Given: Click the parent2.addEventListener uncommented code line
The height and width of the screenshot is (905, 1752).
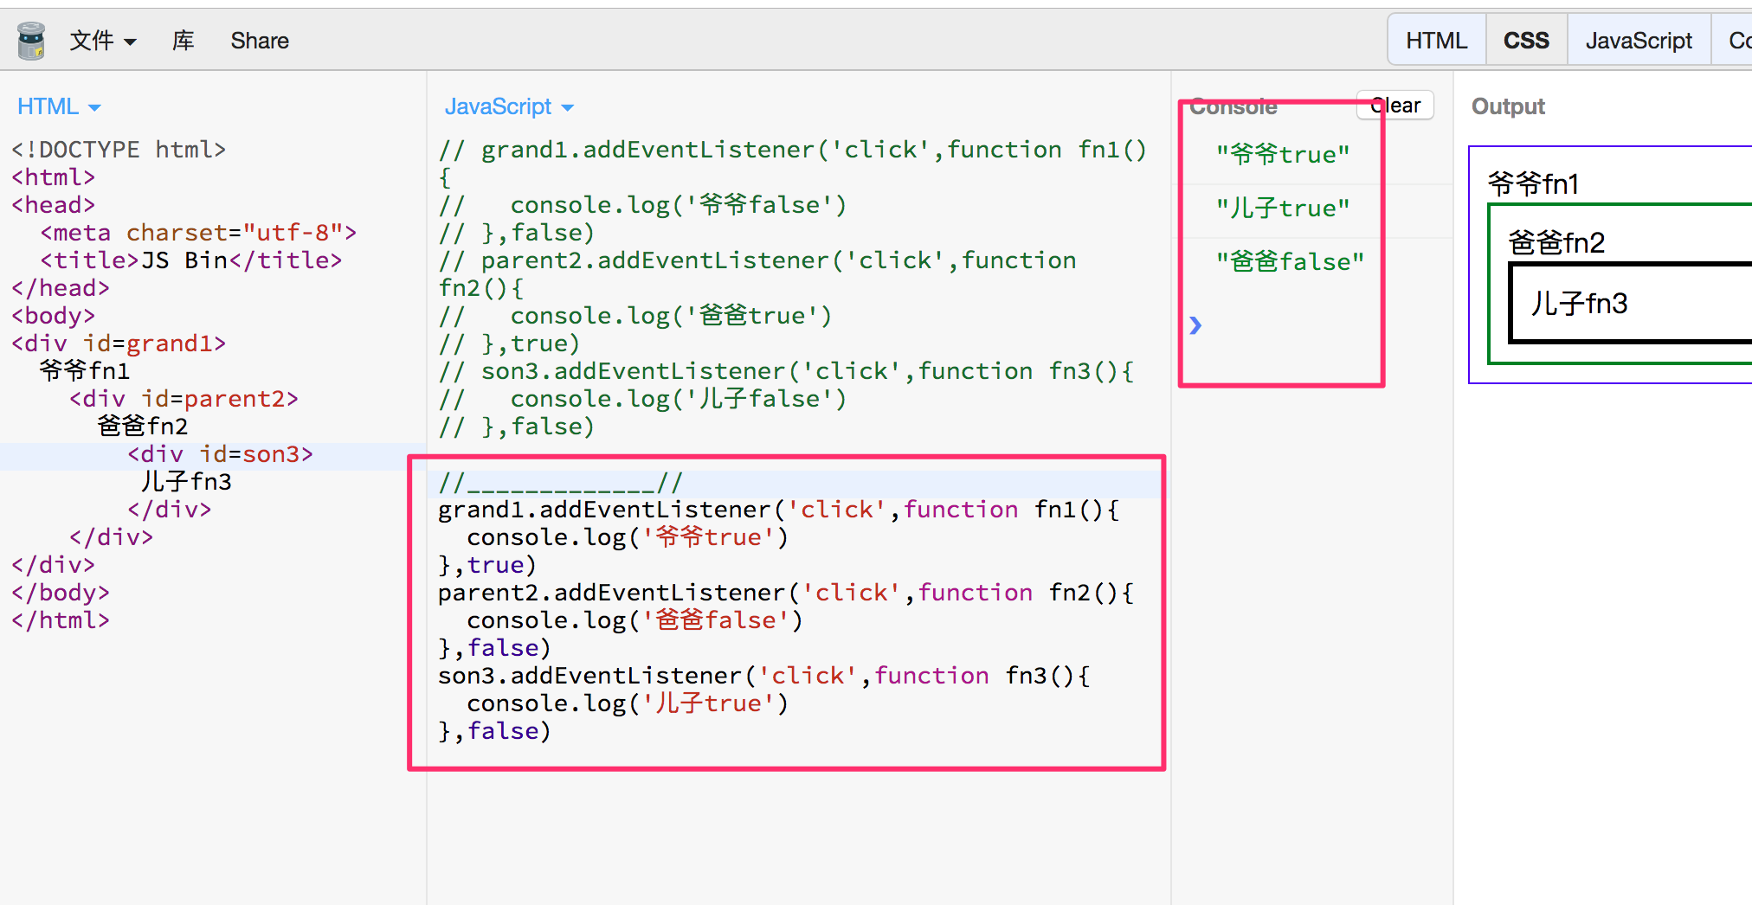Looking at the screenshot, I should coord(785,593).
